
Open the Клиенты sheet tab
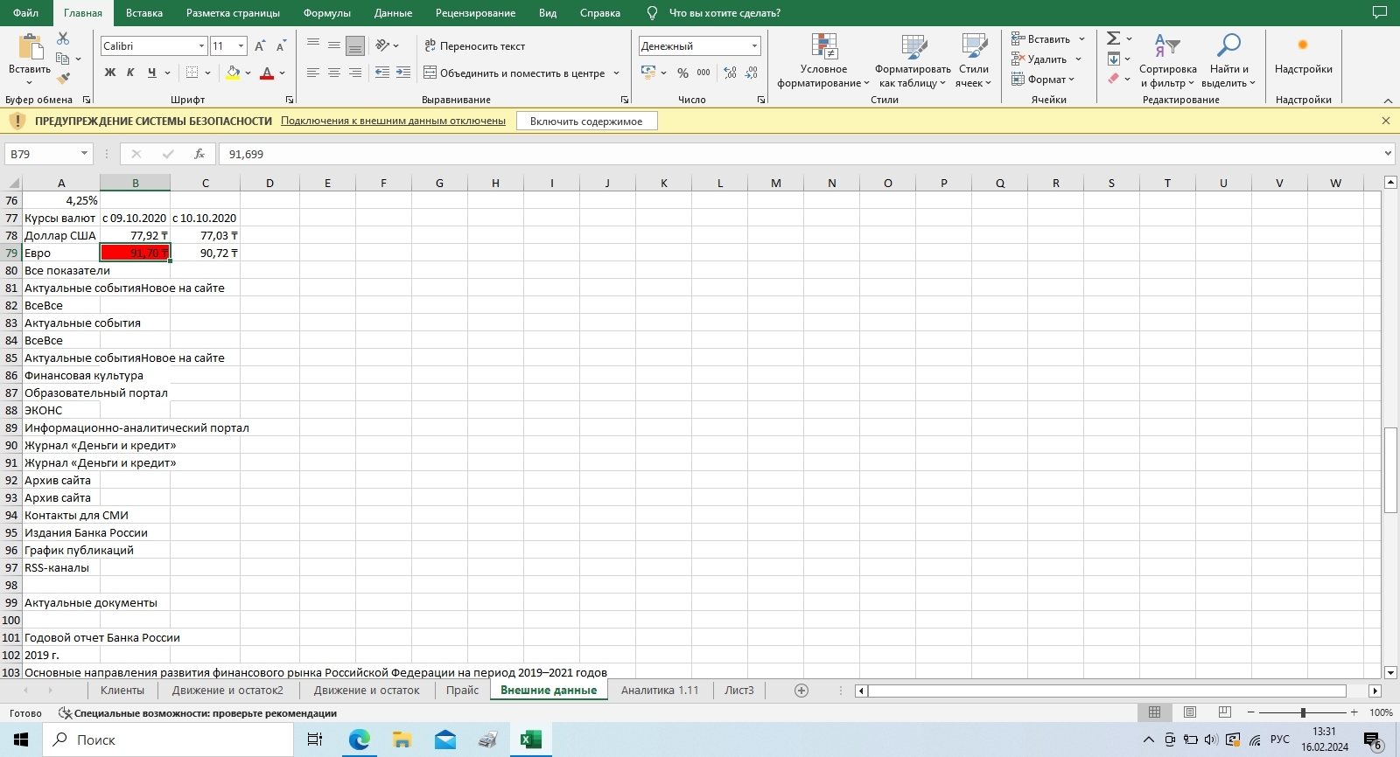[x=122, y=691]
